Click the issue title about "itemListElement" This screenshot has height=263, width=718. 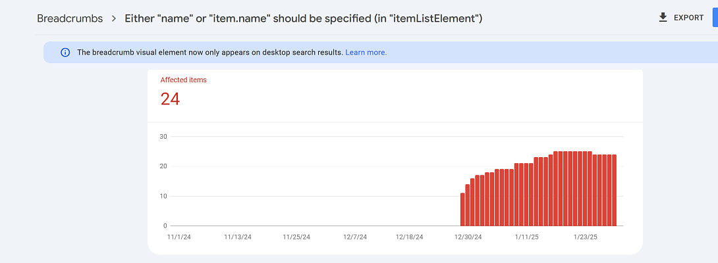pyautogui.click(x=303, y=18)
